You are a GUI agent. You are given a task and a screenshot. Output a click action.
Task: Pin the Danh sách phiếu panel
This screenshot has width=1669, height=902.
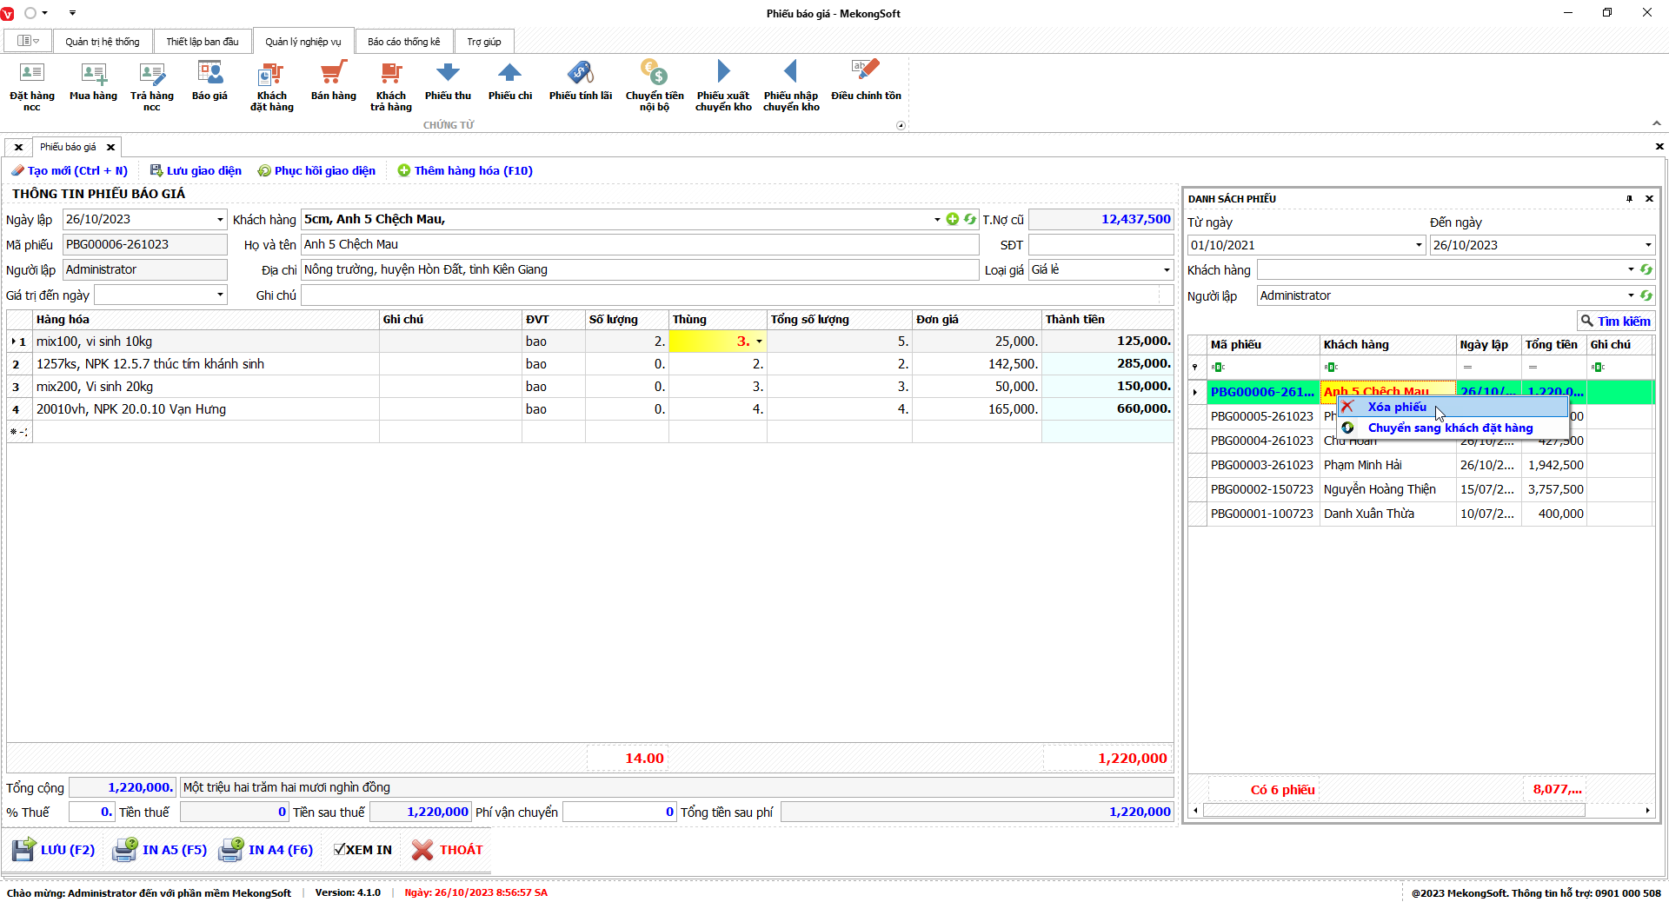click(x=1629, y=199)
